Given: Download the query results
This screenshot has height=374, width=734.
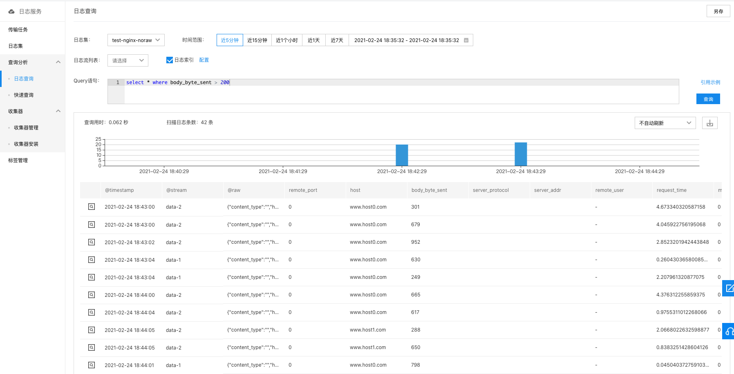Looking at the screenshot, I should pos(710,123).
